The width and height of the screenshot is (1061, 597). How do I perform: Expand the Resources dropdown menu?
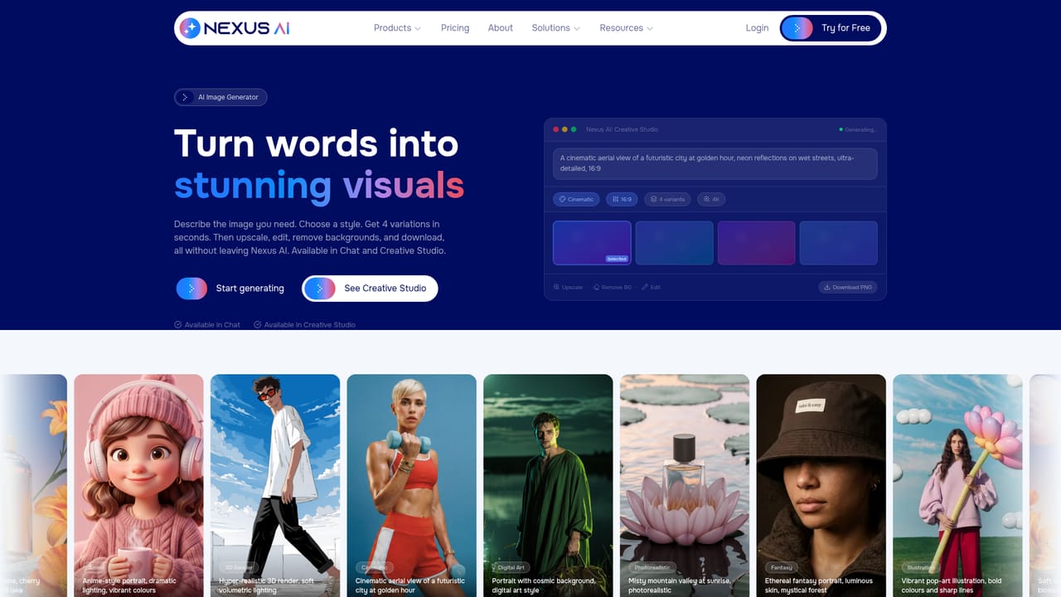[x=626, y=27]
